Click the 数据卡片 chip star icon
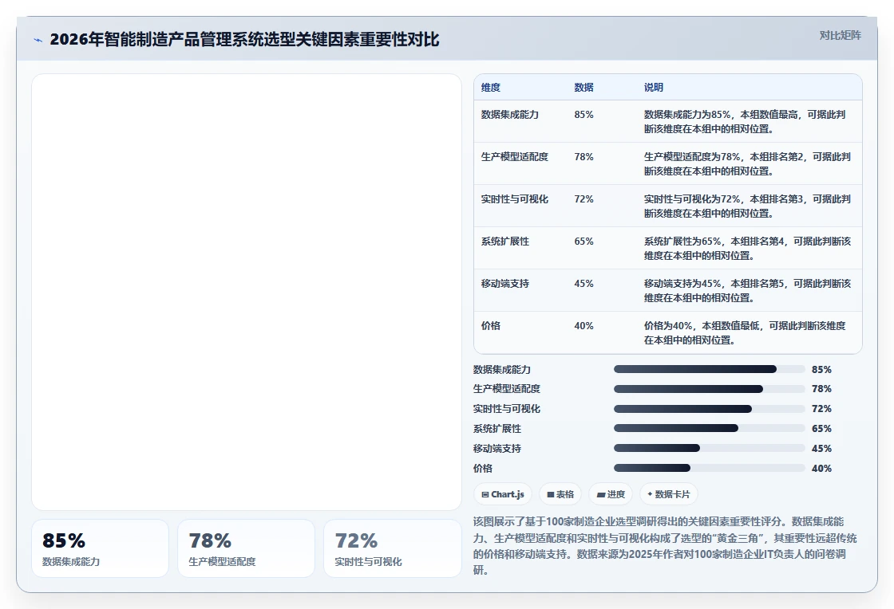The width and height of the screenshot is (894, 609). pyautogui.click(x=650, y=494)
